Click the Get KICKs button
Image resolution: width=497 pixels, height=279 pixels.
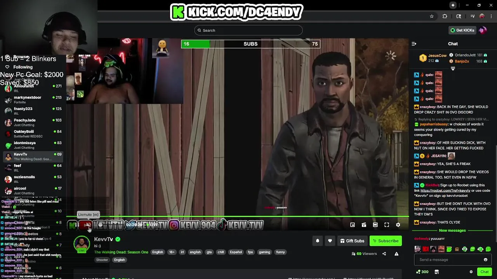tap(462, 30)
